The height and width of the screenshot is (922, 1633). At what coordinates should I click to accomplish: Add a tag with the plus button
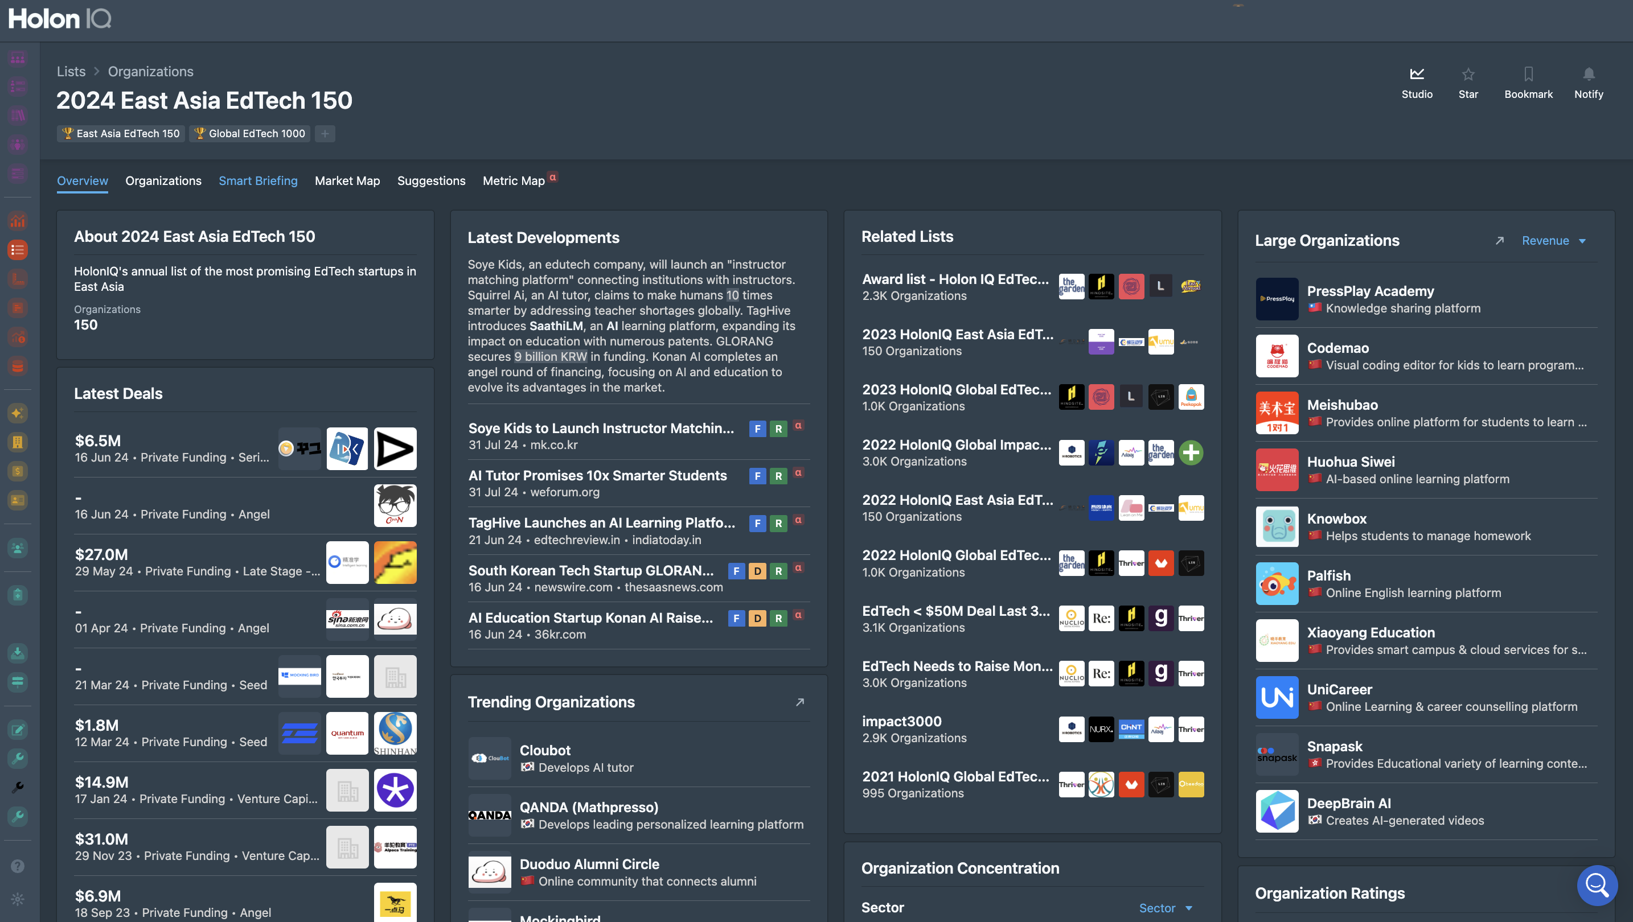pos(325,134)
